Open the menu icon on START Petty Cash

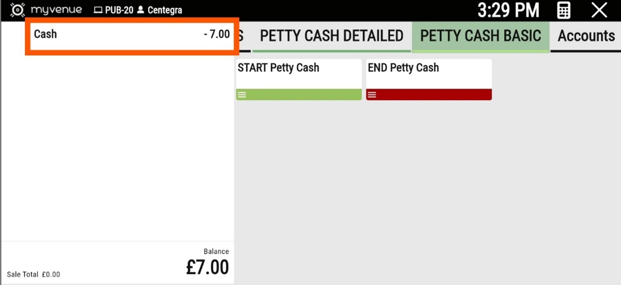(242, 95)
